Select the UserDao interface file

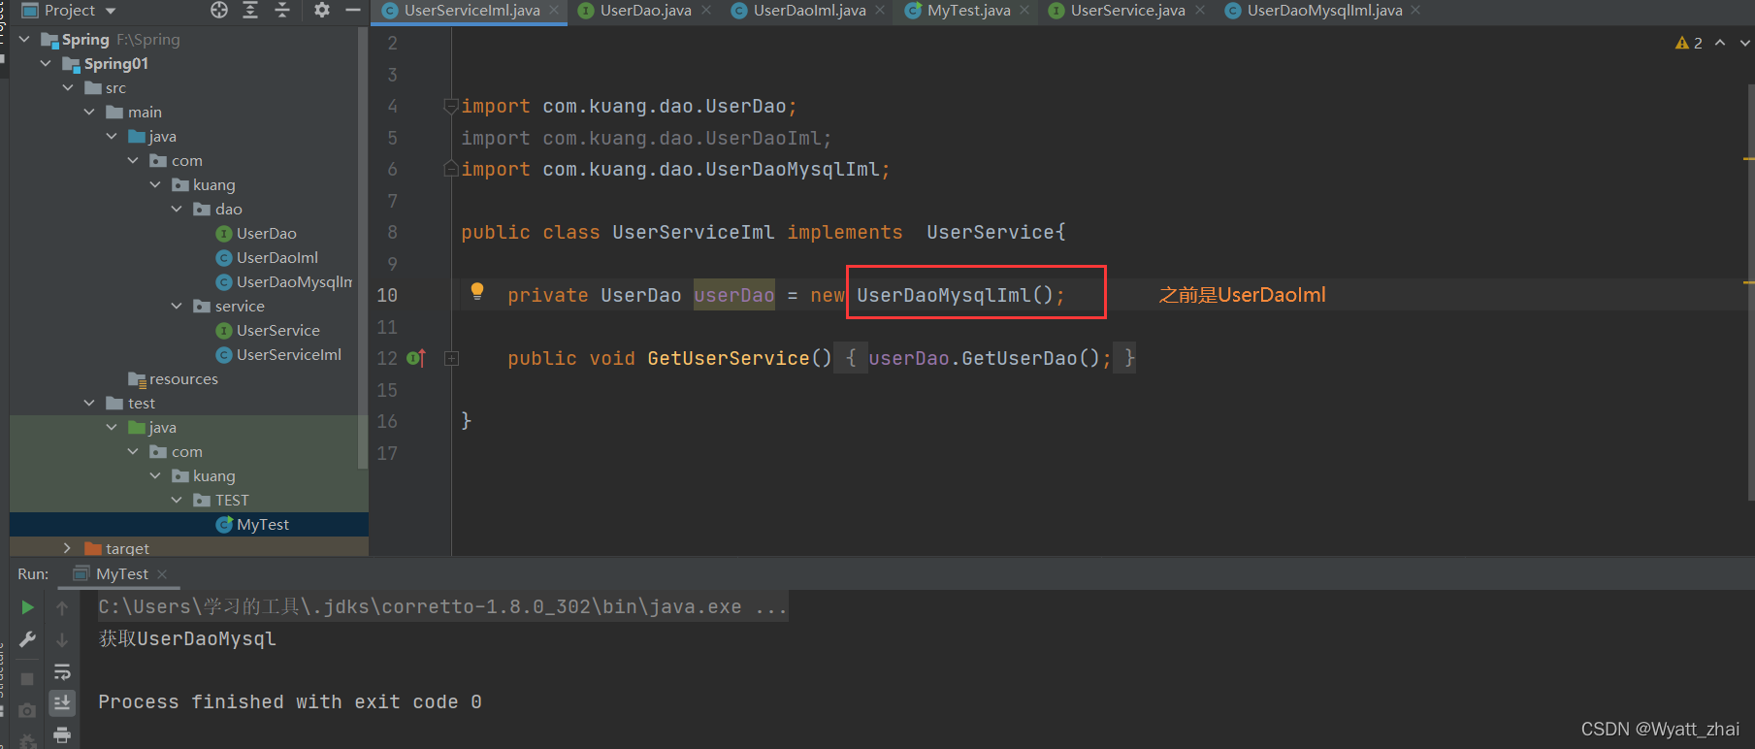coord(256,234)
